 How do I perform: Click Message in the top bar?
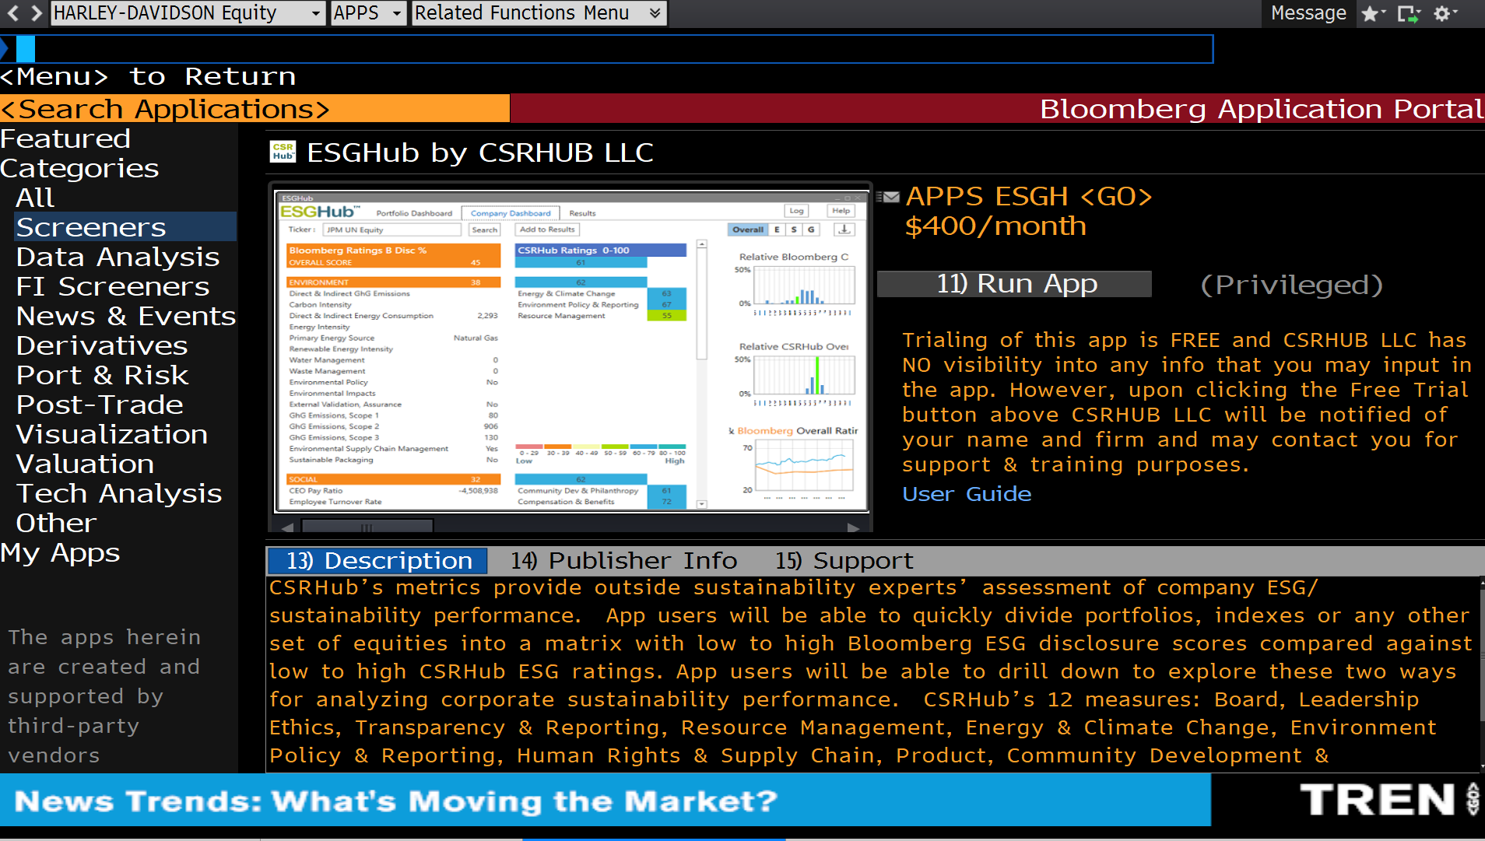(1308, 13)
